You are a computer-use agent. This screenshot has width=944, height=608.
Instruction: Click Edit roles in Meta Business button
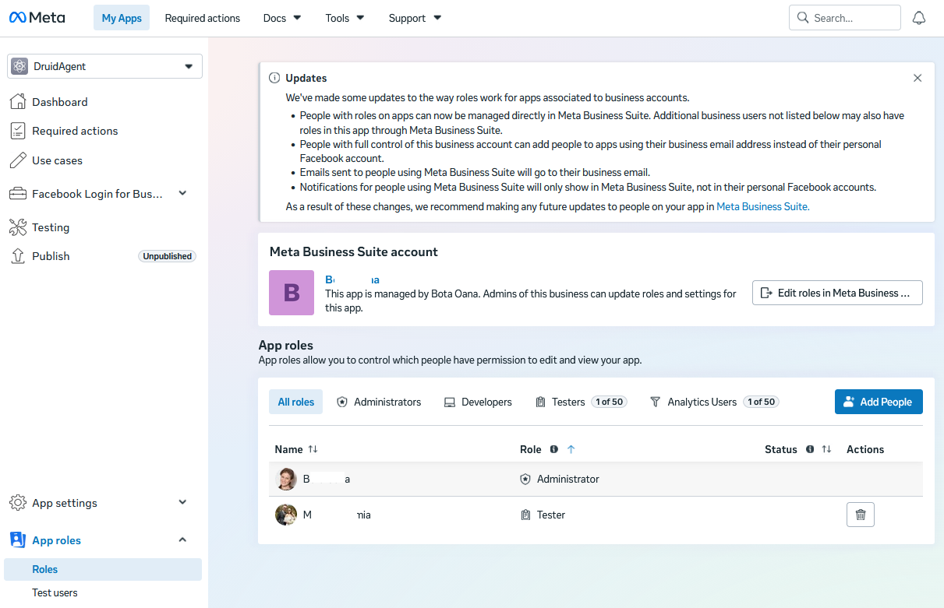tap(837, 293)
